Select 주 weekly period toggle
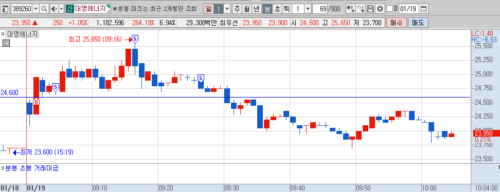Screen dimensions: 500x192 tap(237, 9)
